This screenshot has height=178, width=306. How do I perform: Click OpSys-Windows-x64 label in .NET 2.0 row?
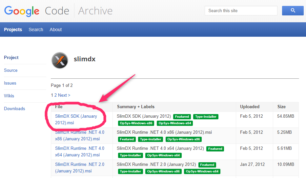[202, 171]
